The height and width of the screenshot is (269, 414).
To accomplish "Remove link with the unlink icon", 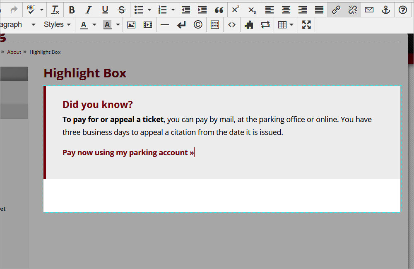I will pyautogui.click(x=352, y=10).
